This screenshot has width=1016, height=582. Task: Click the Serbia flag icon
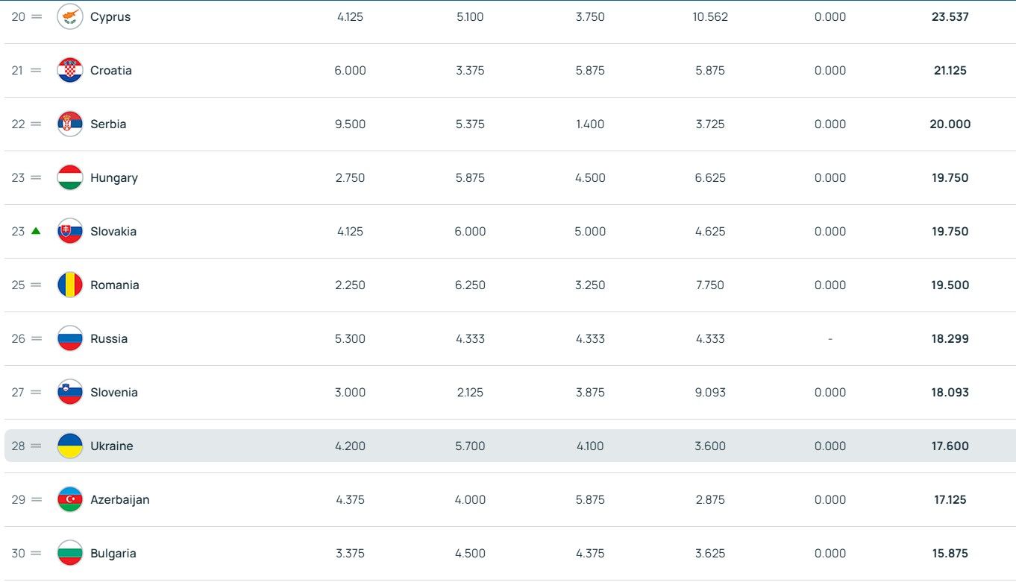coord(70,124)
